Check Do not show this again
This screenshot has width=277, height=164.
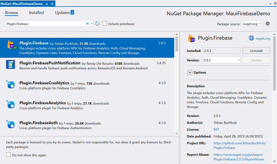pos(8,154)
